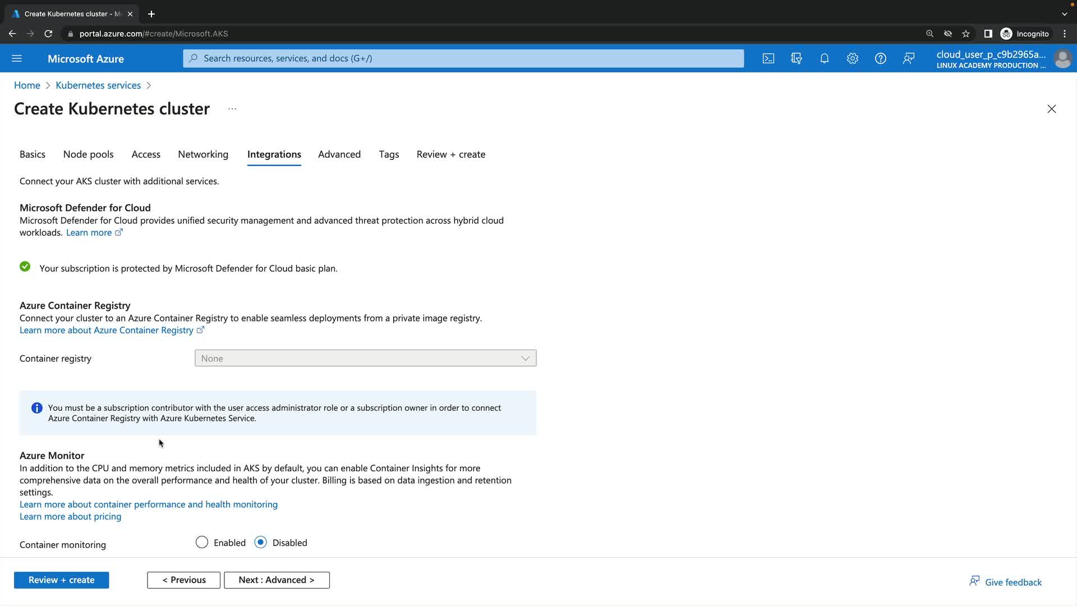1077x606 pixels.
Task: Open the ellipsis menu beside title
Action: click(232, 109)
